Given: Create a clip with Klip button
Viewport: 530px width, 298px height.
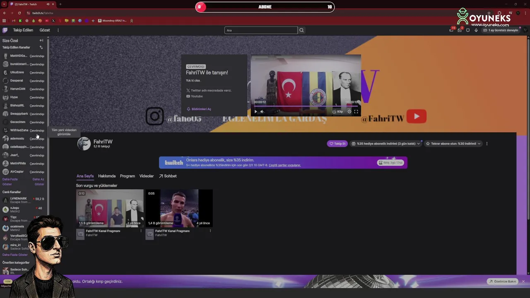Looking at the screenshot, I should tap(337, 111).
